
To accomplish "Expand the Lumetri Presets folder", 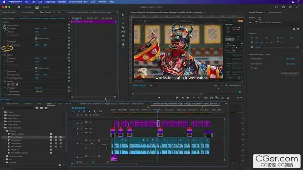I will point(2,115).
